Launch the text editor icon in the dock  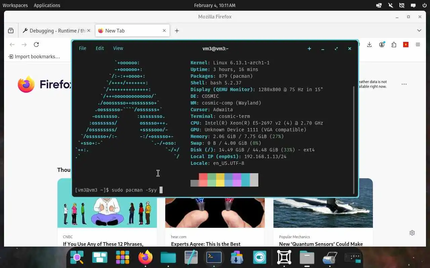pyautogui.click(x=191, y=257)
